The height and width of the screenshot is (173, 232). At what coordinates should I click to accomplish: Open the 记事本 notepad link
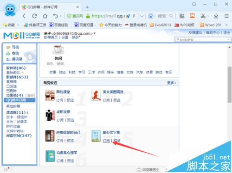pos(22,122)
